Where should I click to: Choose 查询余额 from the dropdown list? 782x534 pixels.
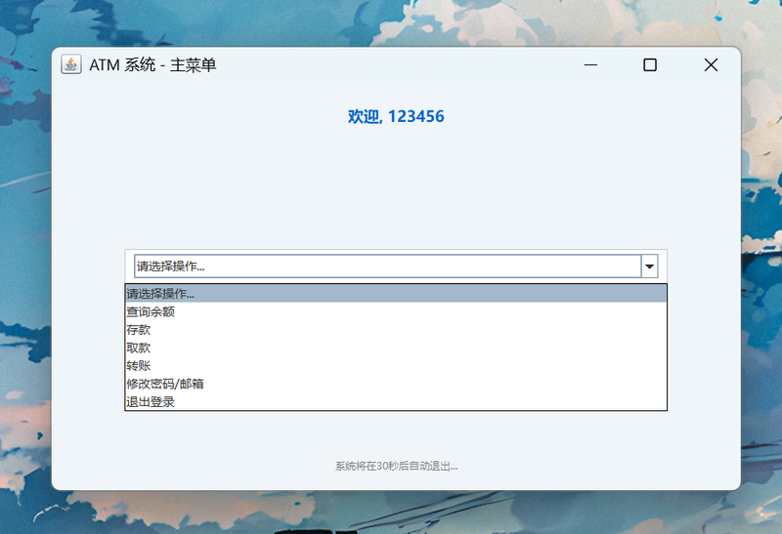click(396, 311)
